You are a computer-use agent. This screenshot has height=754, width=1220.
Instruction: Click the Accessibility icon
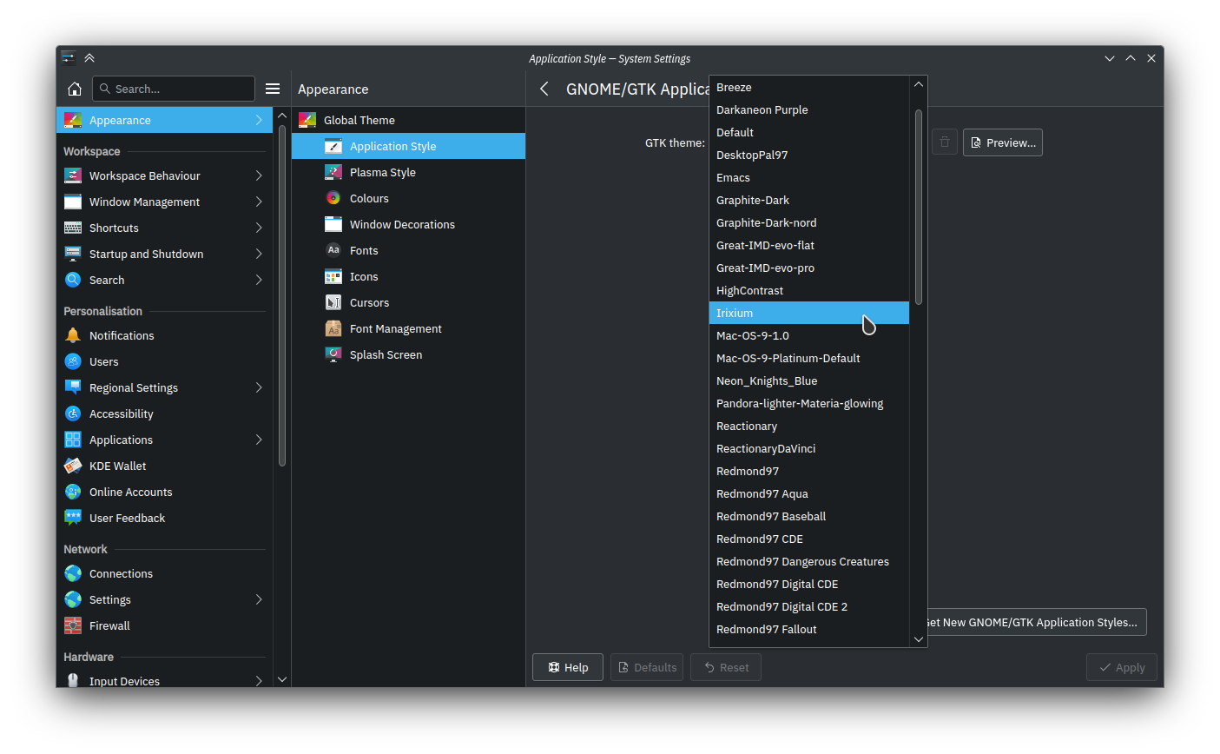(73, 413)
